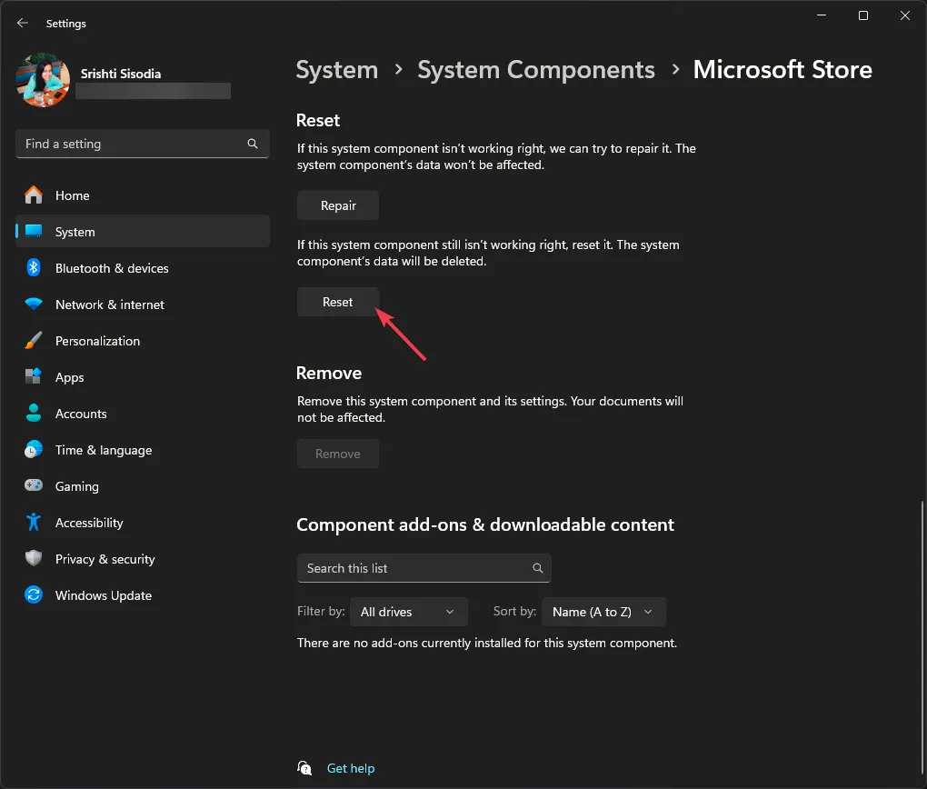Maximize the Settings window
The height and width of the screenshot is (789, 927).
pyautogui.click(x=863, y=15)
